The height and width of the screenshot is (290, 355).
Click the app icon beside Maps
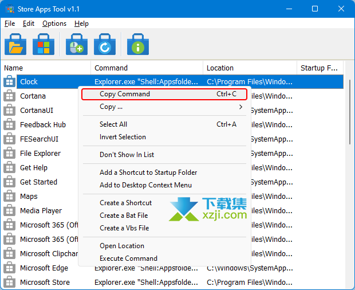[x=9, y=196]
